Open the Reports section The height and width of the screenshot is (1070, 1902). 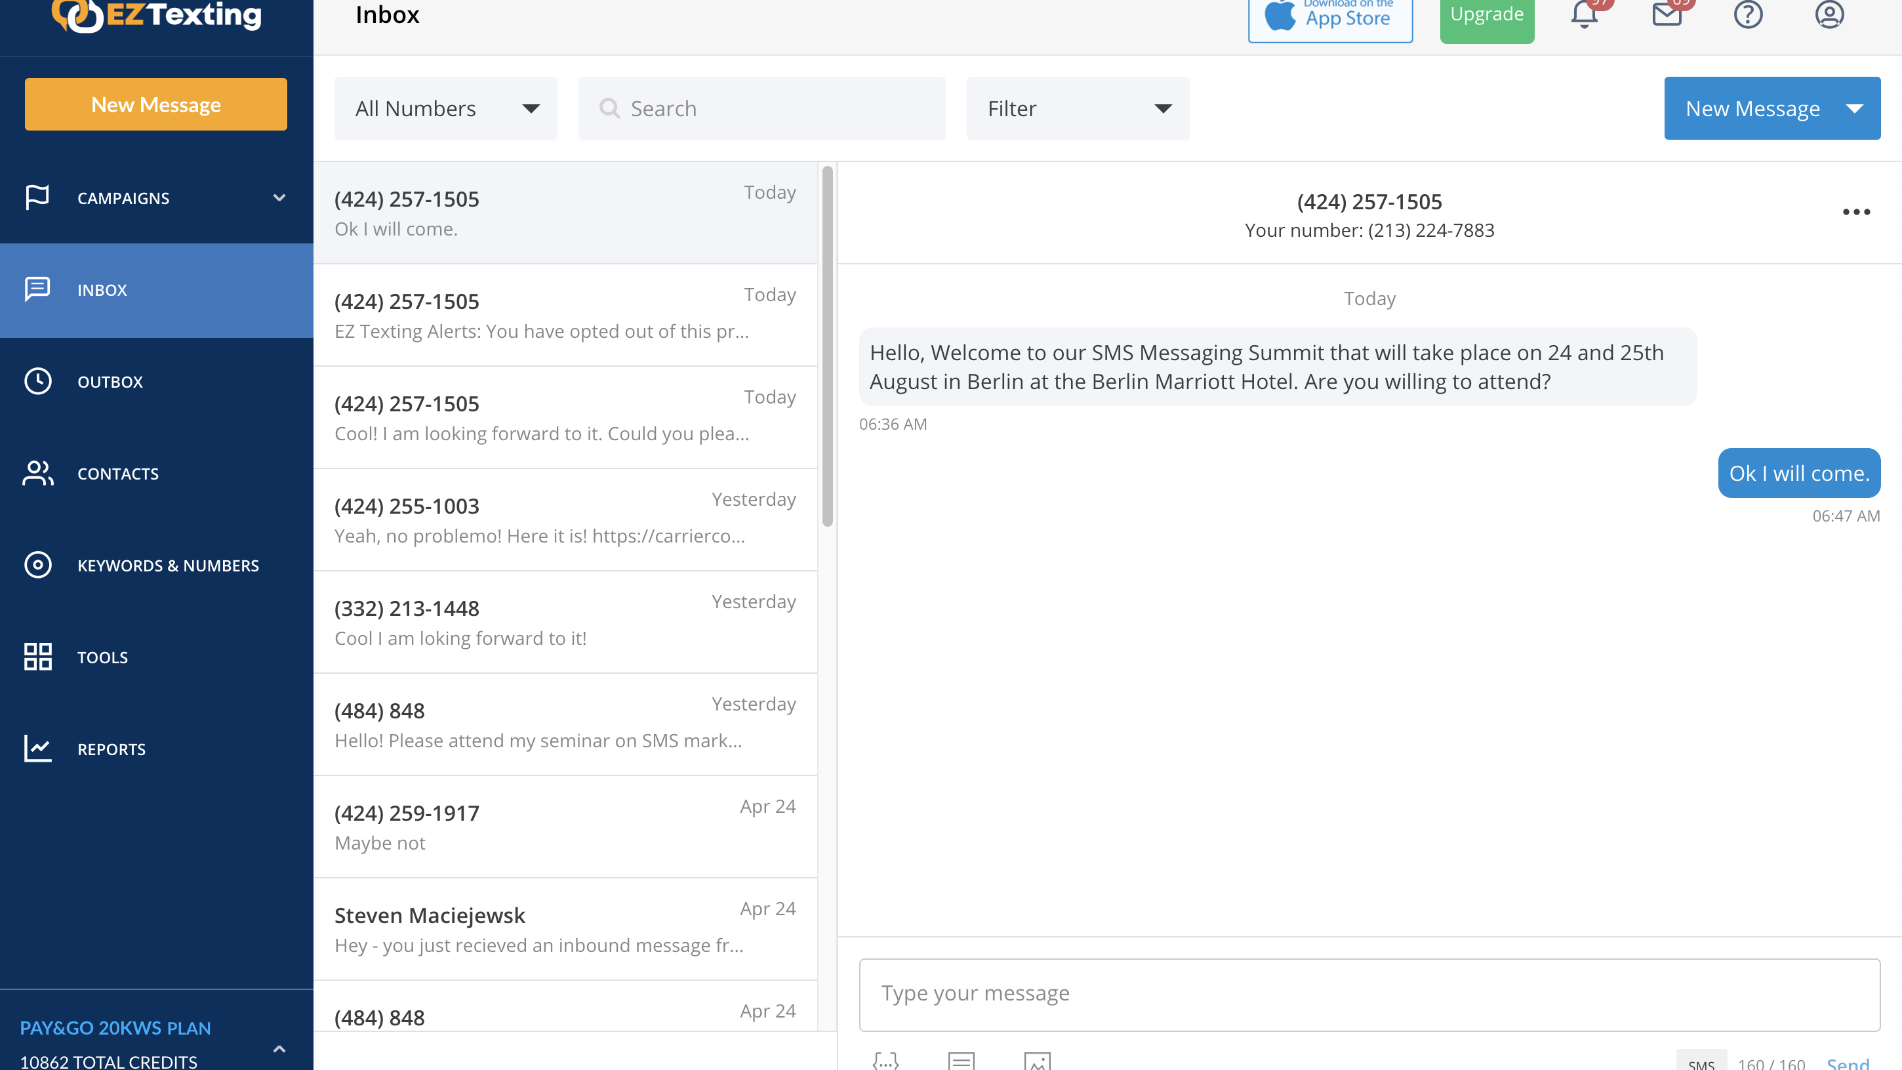pos(111,749)
